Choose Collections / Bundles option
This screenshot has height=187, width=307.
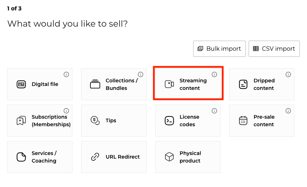click(114, 85)
